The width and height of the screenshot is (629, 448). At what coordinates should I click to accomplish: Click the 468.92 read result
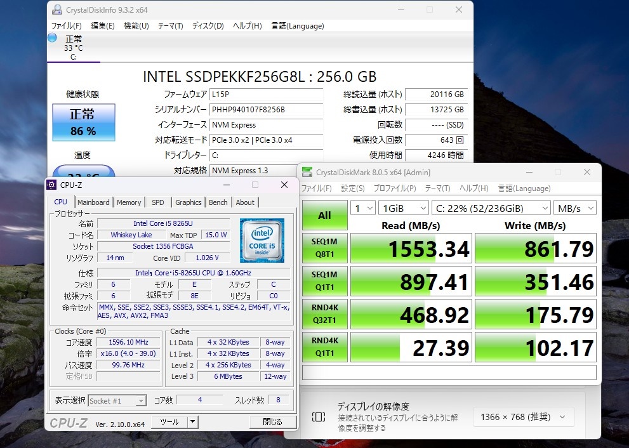click(x=411, y=313)
